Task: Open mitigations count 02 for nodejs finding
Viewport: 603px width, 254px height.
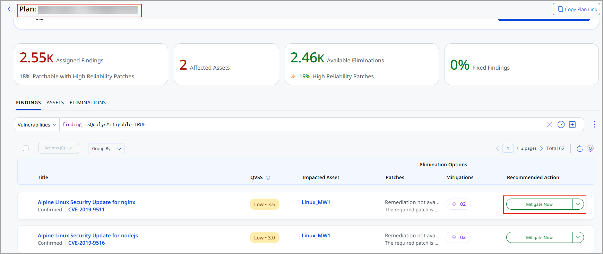Action: click(x=458, y=237)
